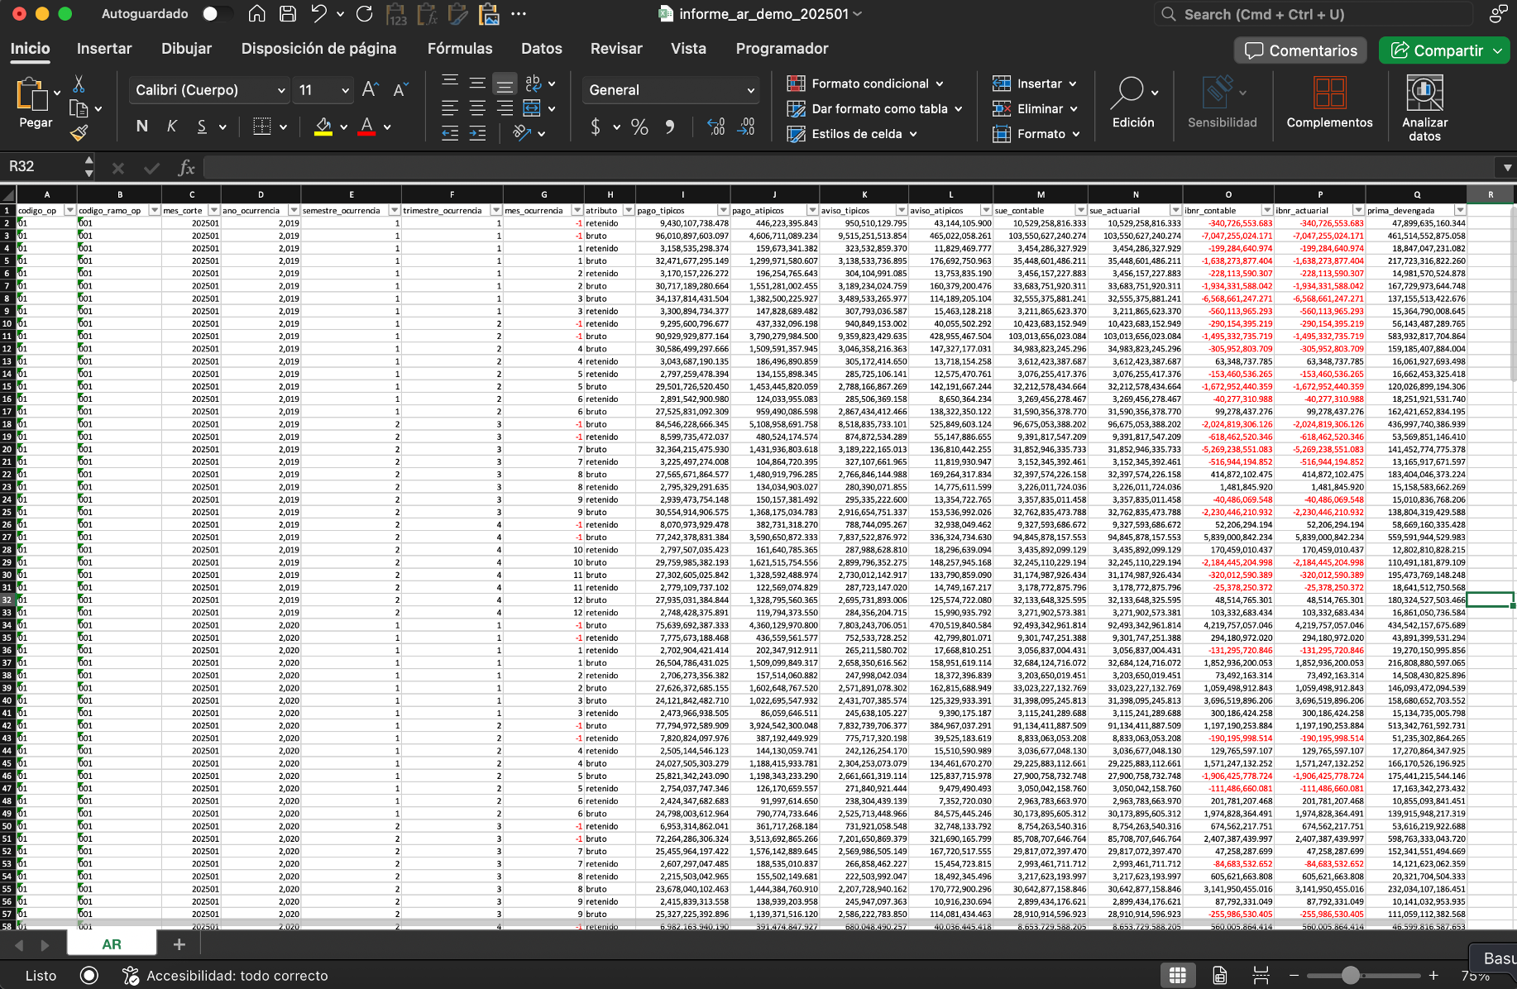Toggle italic with K button
The image size is (1517, 989).
tap(172, 127)
